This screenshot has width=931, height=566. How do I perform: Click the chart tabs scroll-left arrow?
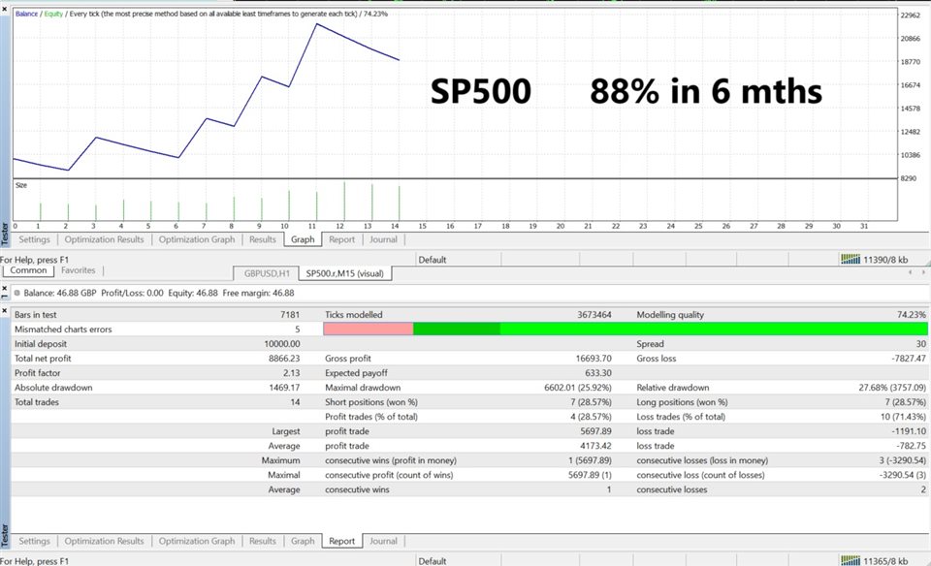click(911, 272)
